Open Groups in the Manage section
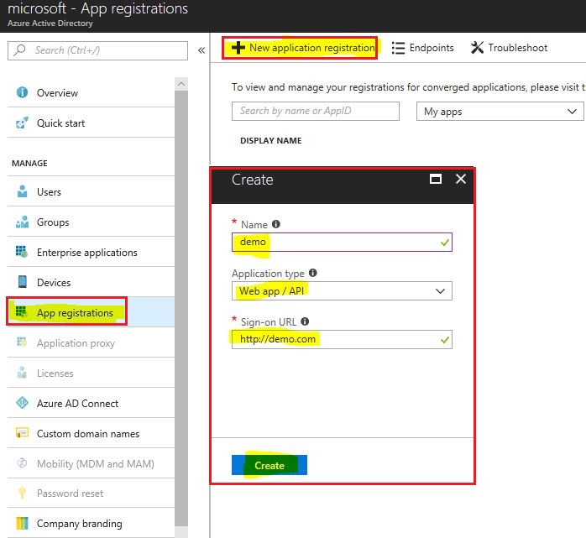586x538 pixels. [x=91, y=222]
